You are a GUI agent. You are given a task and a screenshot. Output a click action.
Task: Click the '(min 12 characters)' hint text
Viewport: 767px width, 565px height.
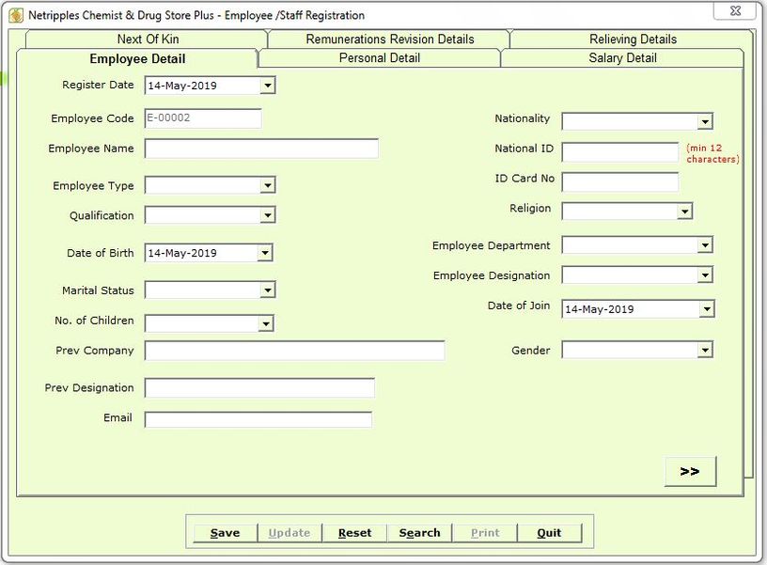pos(712,153)
